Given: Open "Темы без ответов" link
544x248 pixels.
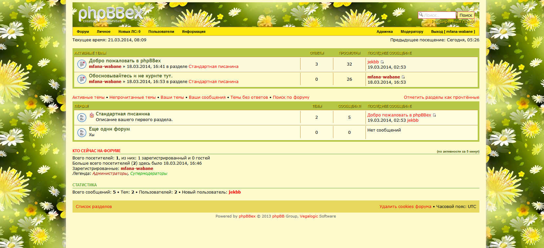Looking at the screenshot, I should [x=249, y=97].
